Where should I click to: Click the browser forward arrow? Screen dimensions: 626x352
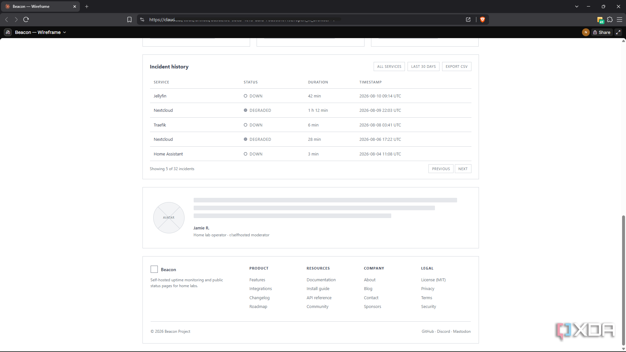click(16, 20)
